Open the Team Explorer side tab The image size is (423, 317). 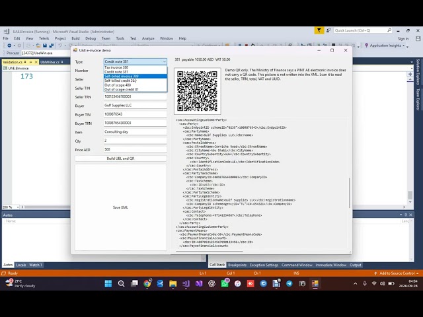click(418, 99)
